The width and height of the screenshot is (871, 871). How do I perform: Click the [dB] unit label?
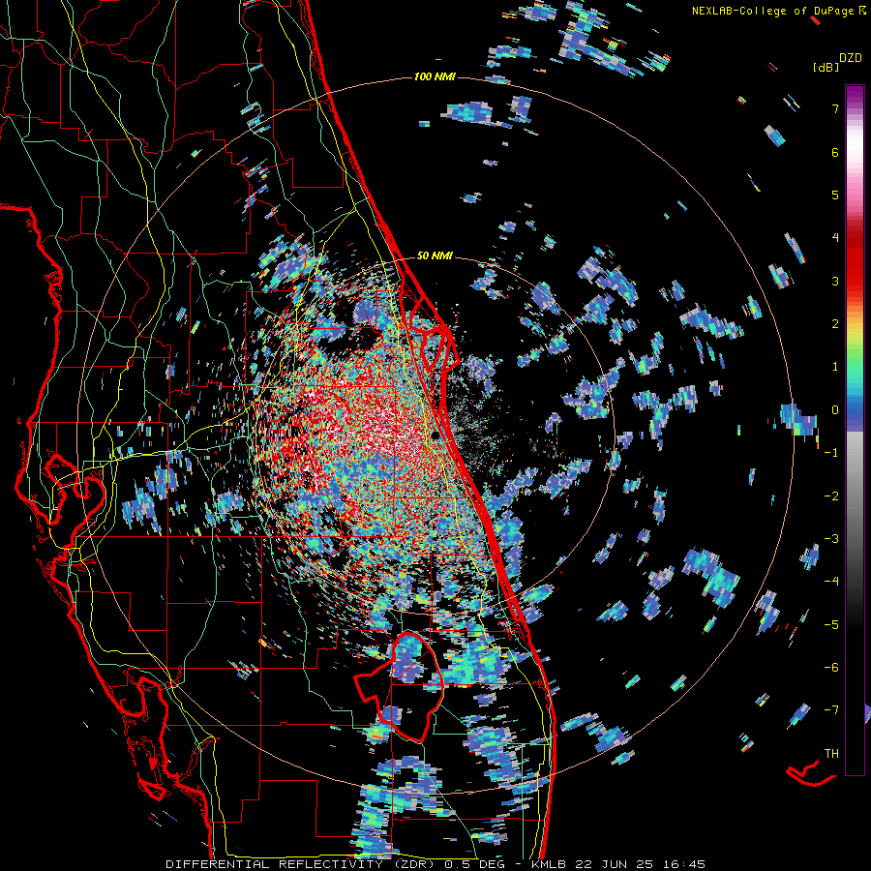826,67
